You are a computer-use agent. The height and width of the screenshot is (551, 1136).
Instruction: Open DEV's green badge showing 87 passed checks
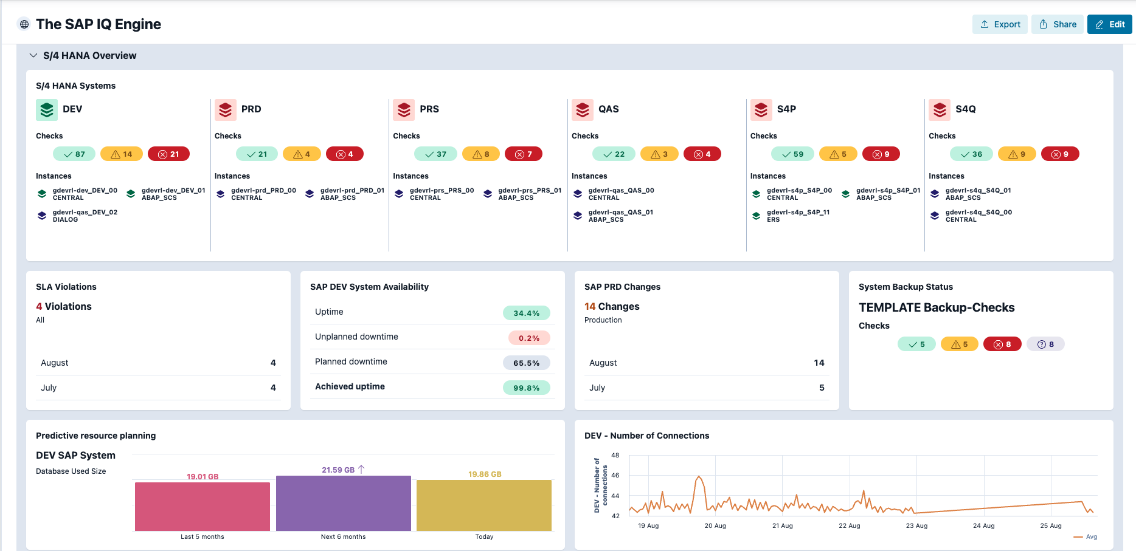click(74, 154)
